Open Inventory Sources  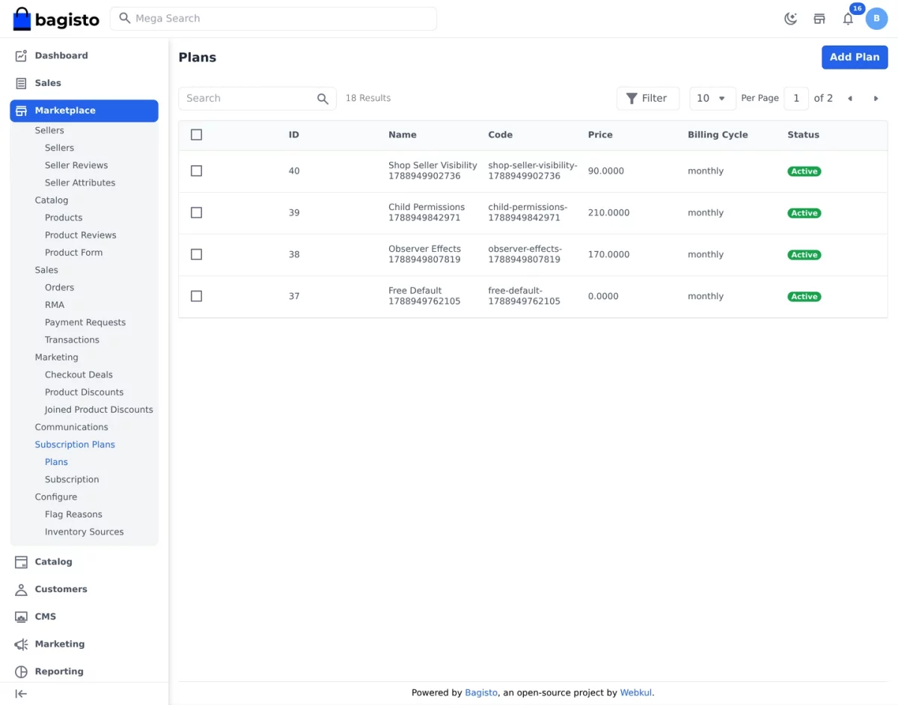click(84, 532)
